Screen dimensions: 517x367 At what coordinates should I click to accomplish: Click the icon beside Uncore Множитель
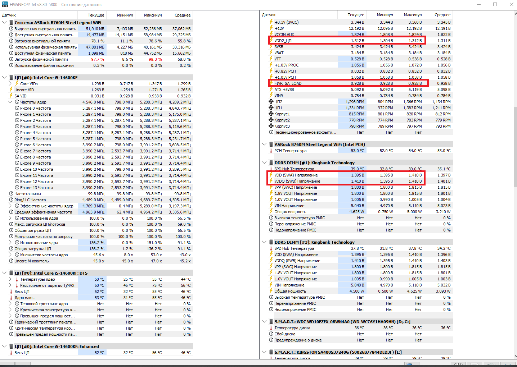point(11,261)
